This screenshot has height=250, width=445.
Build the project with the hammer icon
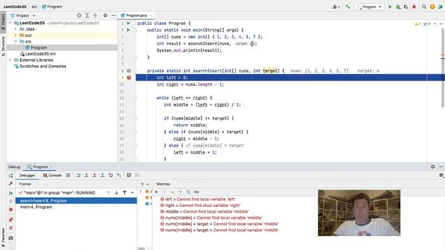coord(348,7)
